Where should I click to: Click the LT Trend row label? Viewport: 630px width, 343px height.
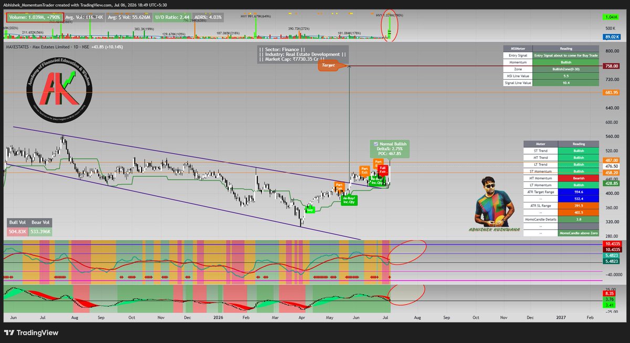540,165
